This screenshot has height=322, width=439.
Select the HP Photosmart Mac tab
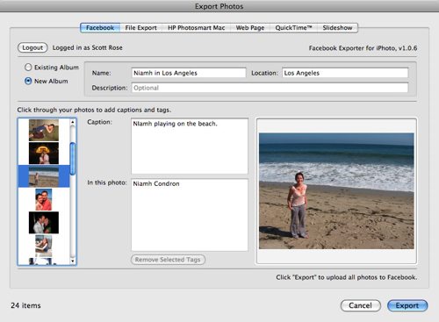[196, 28]
